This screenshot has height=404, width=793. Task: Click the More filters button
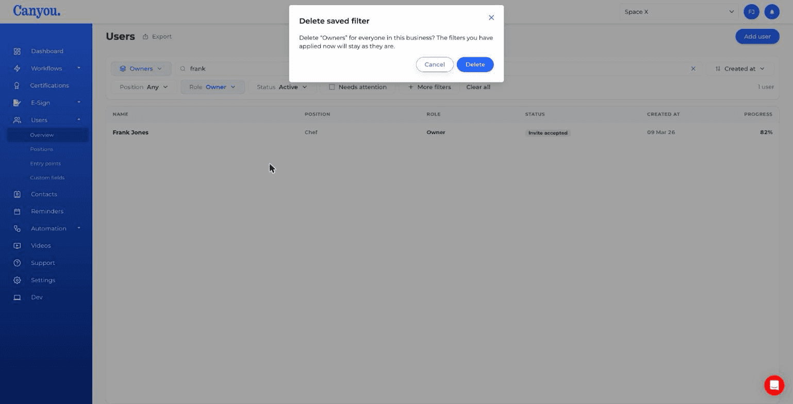pyautogui.click(x=429, y=87)
